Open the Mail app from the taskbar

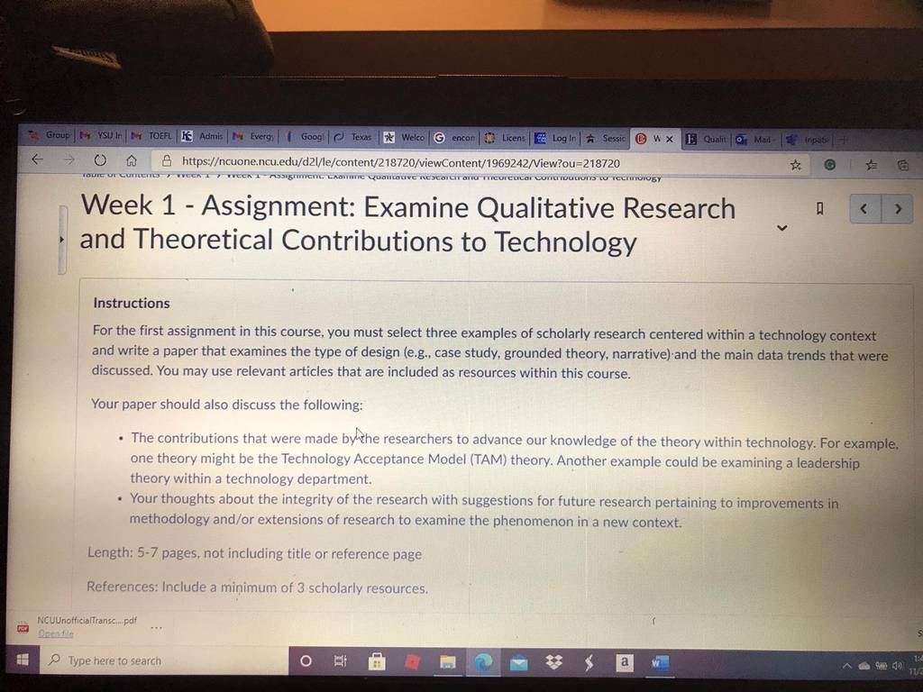[518, 664]
